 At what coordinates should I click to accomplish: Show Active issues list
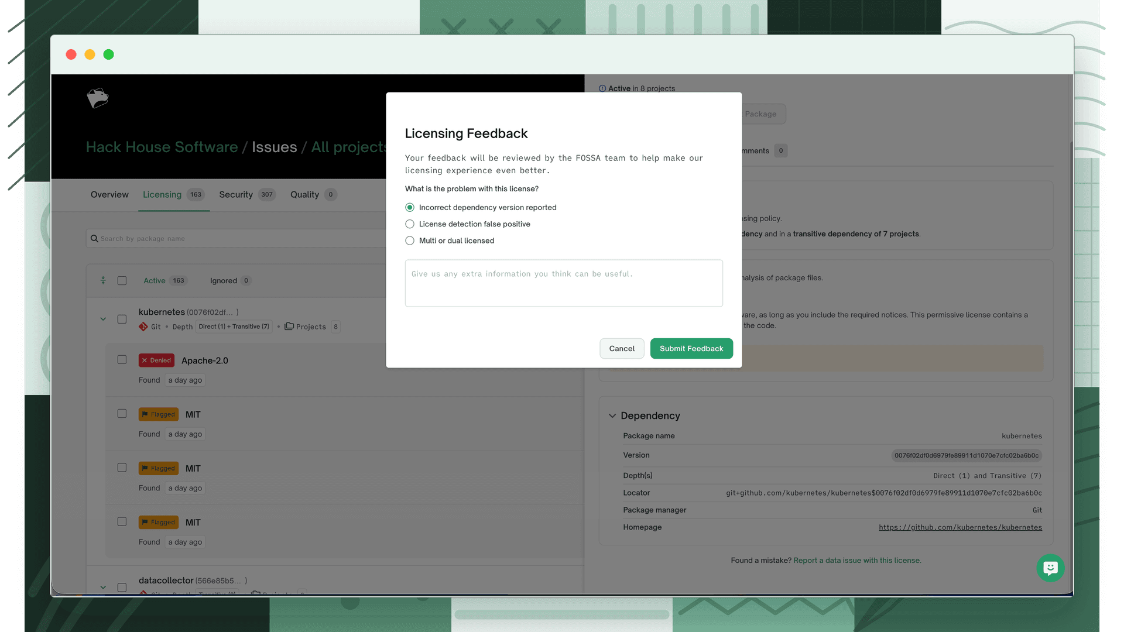click(165, 280)
